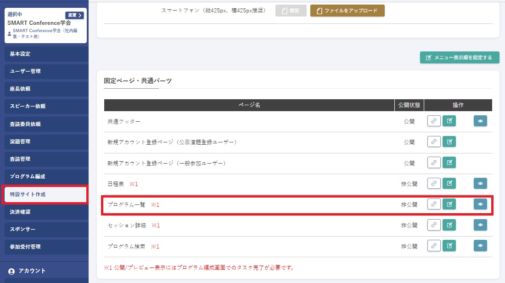
Task: Preview 共通フッター with the eye icon
Action: tap(480, 121)
